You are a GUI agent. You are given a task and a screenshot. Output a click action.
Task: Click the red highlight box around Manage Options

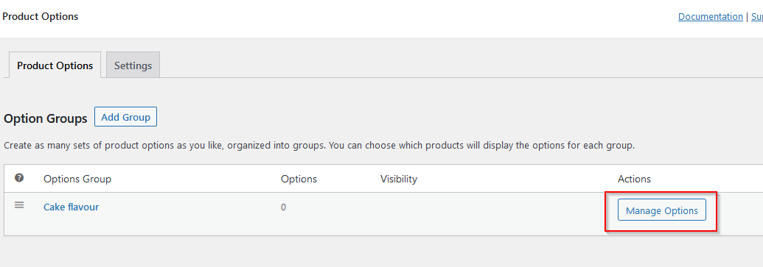(x=661, y=211)
